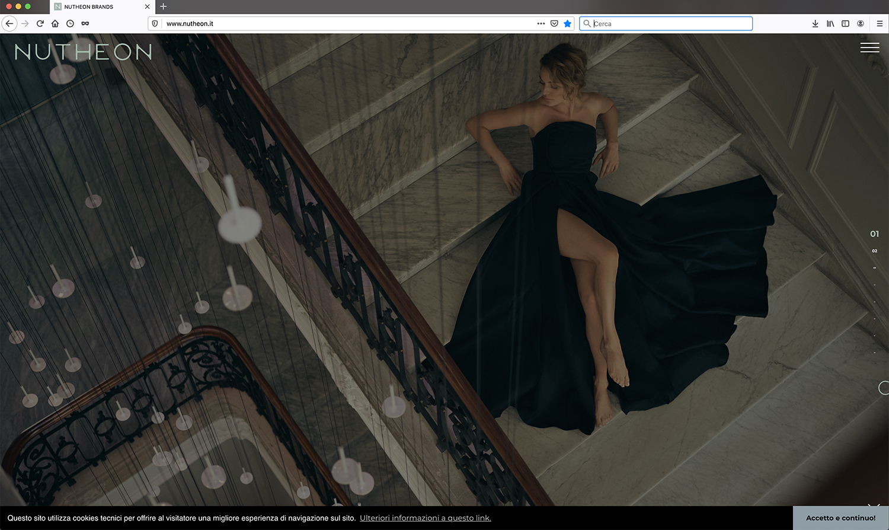Jump to slide 02 indicator
This screenshot has width=889, height=530.
pyautogui.click(x=874, y=251)
